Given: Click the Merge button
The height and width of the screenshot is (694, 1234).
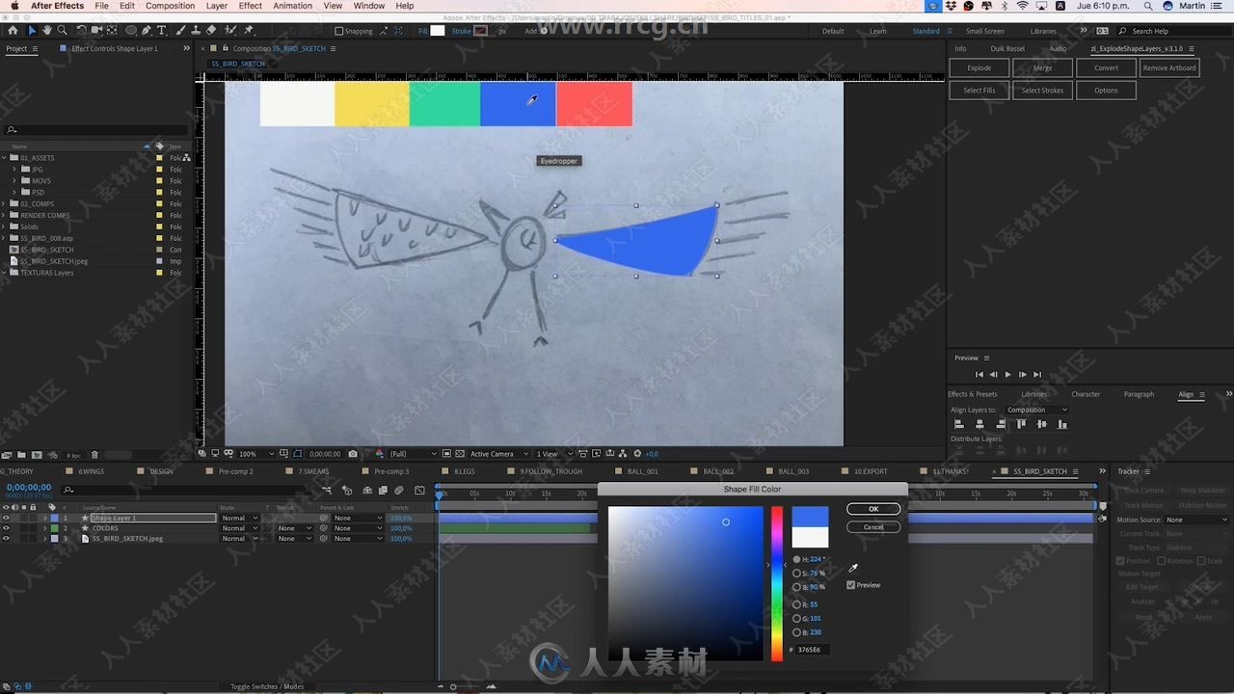Looking at the screenshot, I should (x=1043, y=68).
